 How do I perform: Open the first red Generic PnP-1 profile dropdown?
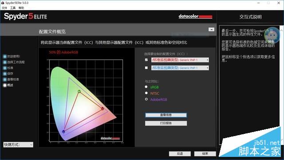click(180, 60)
